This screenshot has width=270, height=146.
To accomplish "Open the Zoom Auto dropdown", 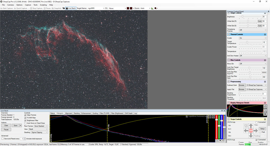I will pyautogui.click(x=145, y=8).
